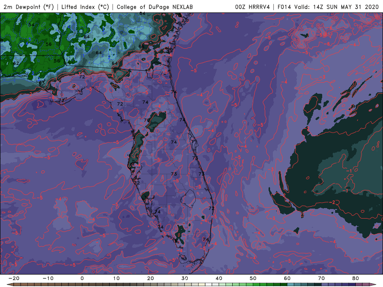383x287 pixels.
Task: Click the "Lifted Index (°C)" title text
Action: [x=85, y=7]
